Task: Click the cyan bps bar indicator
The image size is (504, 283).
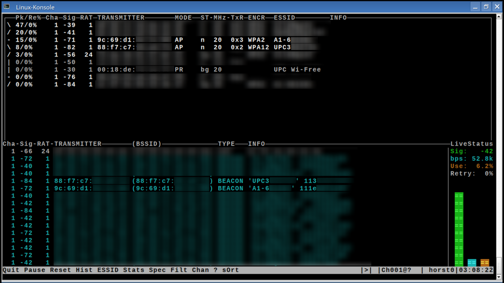Action: [x=472, y=263]
